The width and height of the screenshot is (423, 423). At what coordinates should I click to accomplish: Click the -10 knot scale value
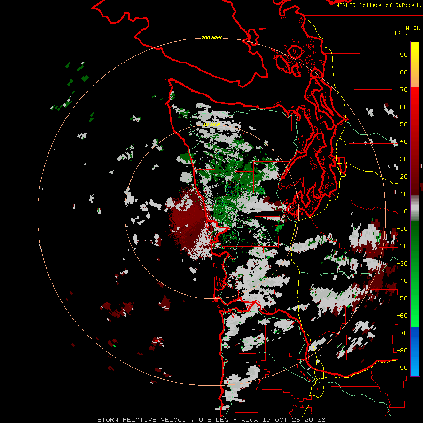(402, 229)
